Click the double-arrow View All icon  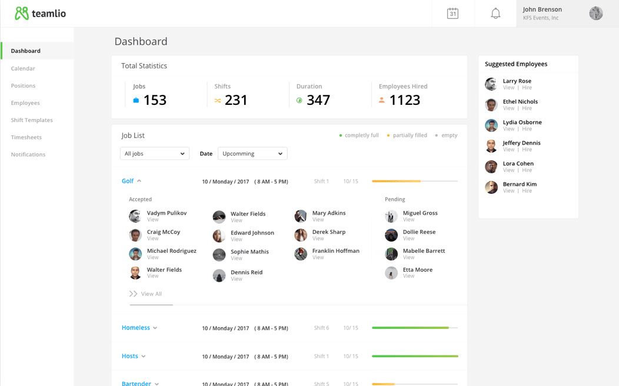[134, 293]
